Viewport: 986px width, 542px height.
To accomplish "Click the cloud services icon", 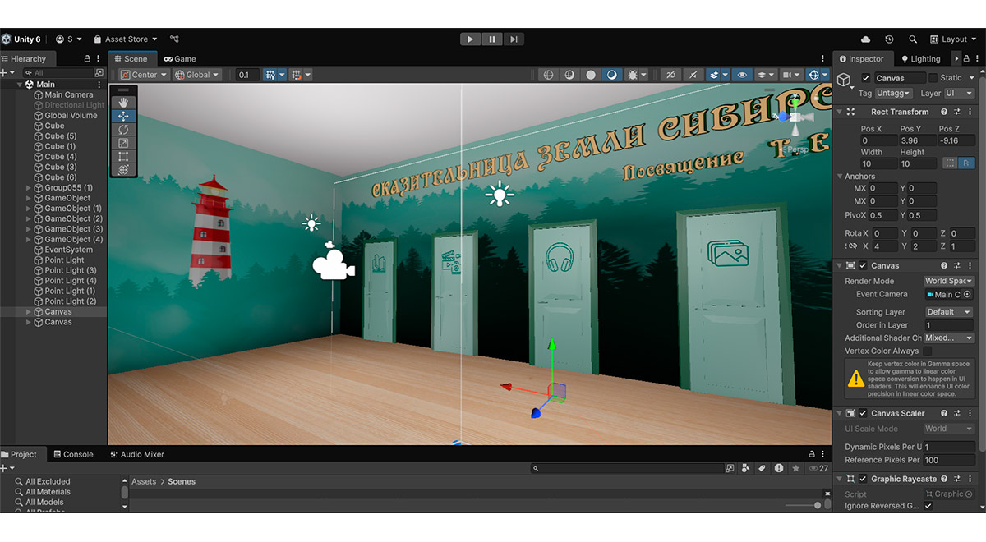I will point(865,39).
